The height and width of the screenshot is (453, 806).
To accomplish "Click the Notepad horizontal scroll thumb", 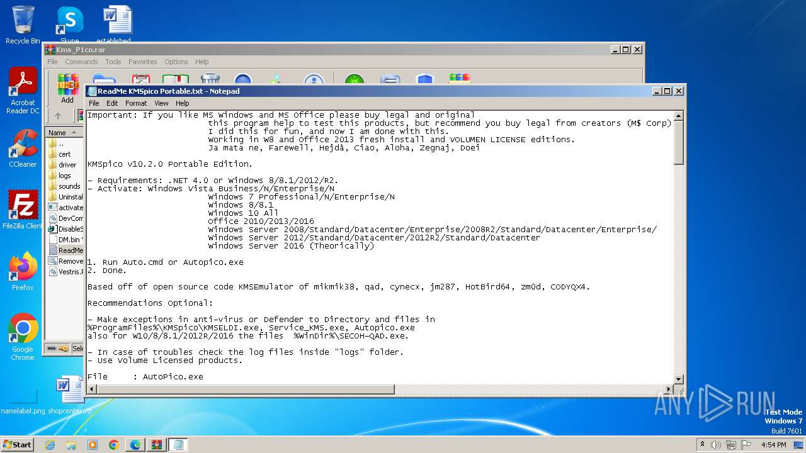I will 246,389.
